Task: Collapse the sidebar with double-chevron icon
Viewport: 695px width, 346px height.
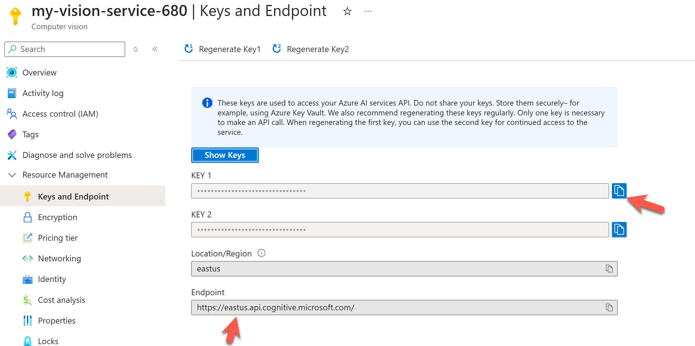Action: pos(155,49)
